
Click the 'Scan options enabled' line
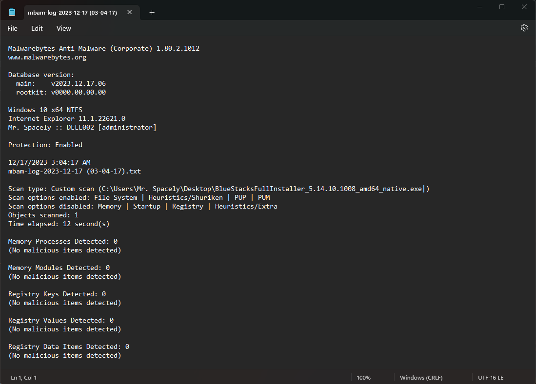(139, 197)
